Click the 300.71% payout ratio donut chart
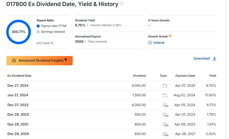This screenshot has width=229, height=139. coord(18,32)
